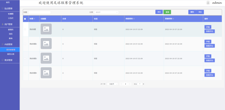Click the blue 查询 search button
The height and width of the screenshot is (110, 225).
(x=159, y=12)
